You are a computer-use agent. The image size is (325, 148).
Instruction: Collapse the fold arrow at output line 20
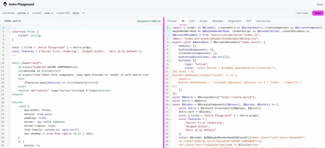click(170, 105)
